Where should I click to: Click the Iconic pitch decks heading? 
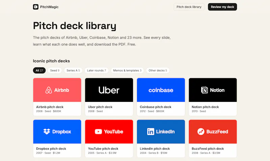[51, 61]
